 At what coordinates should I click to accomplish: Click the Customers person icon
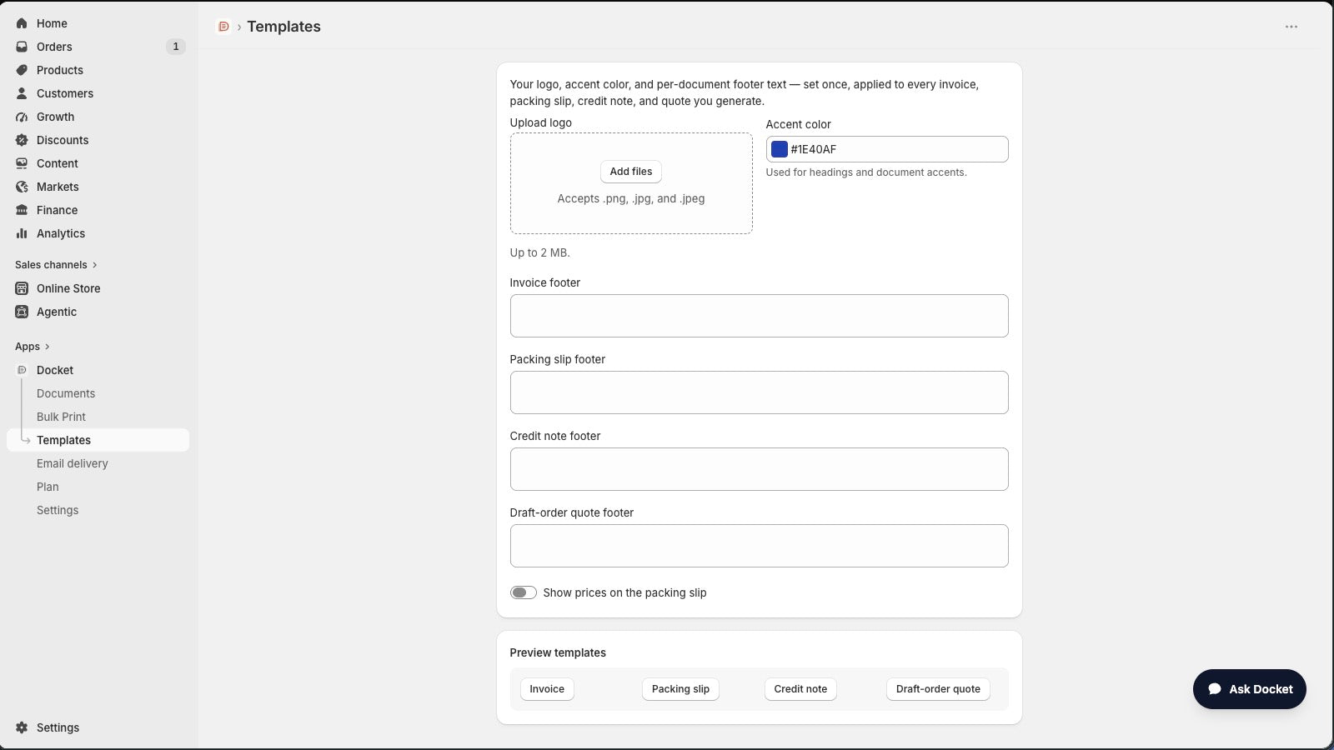[x=22, y=93]
